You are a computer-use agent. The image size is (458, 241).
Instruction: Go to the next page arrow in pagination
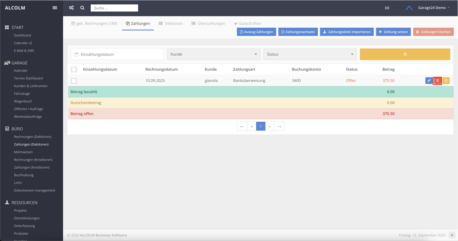tap(270, 126)
